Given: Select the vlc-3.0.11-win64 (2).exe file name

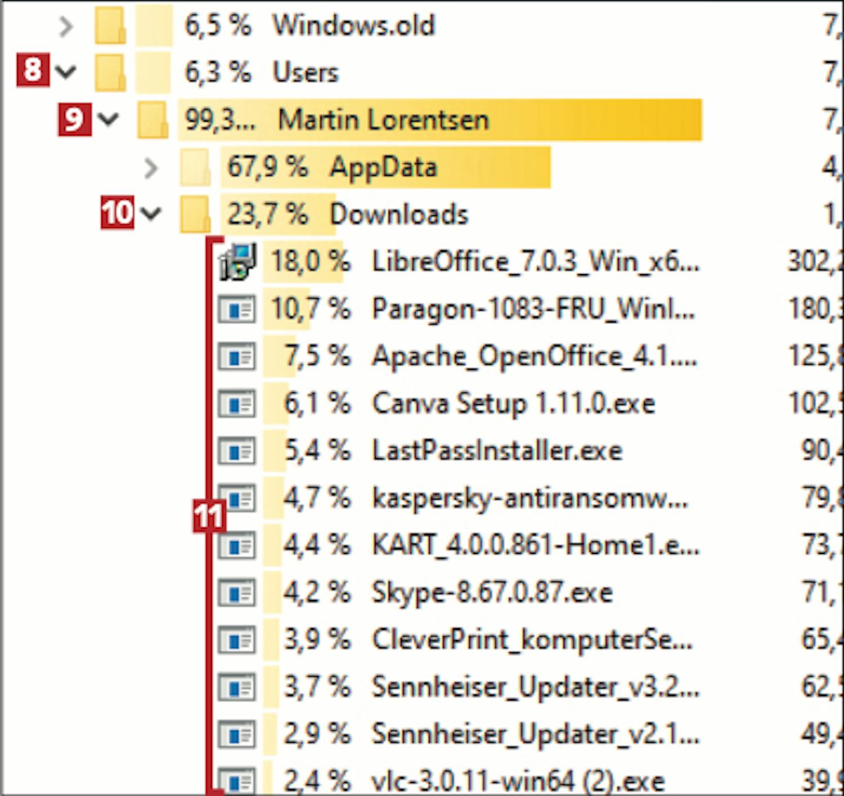Looking at the screenshot, I should [518, 781].
